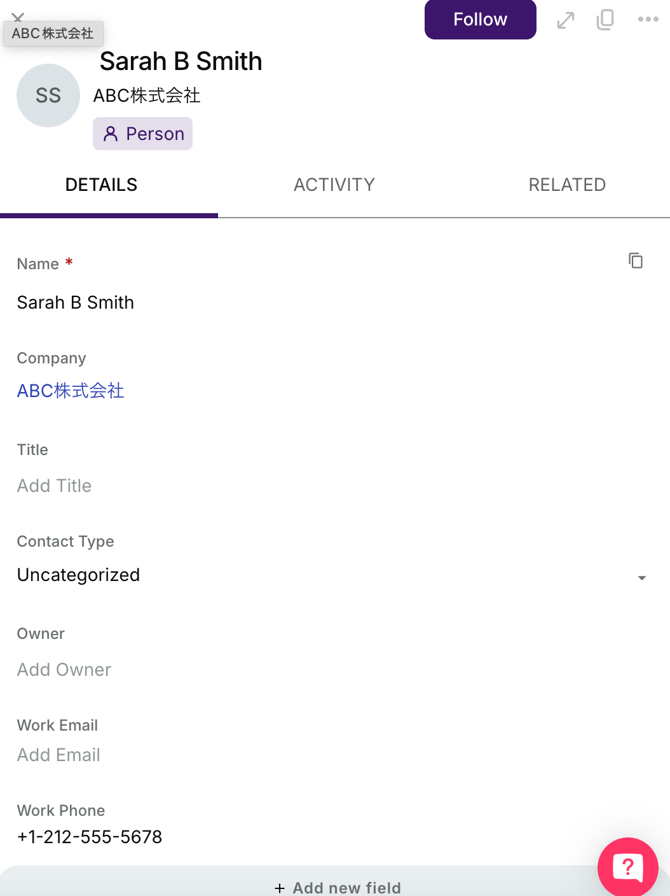The height and width of the screenshot is (896, 670).
Task: Click the Person type badge
Action: click(143, 134)
